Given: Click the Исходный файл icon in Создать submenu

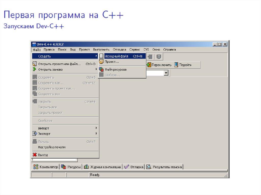Looking at the screenshot, I should pyautogui.click(x=101, y=56).
